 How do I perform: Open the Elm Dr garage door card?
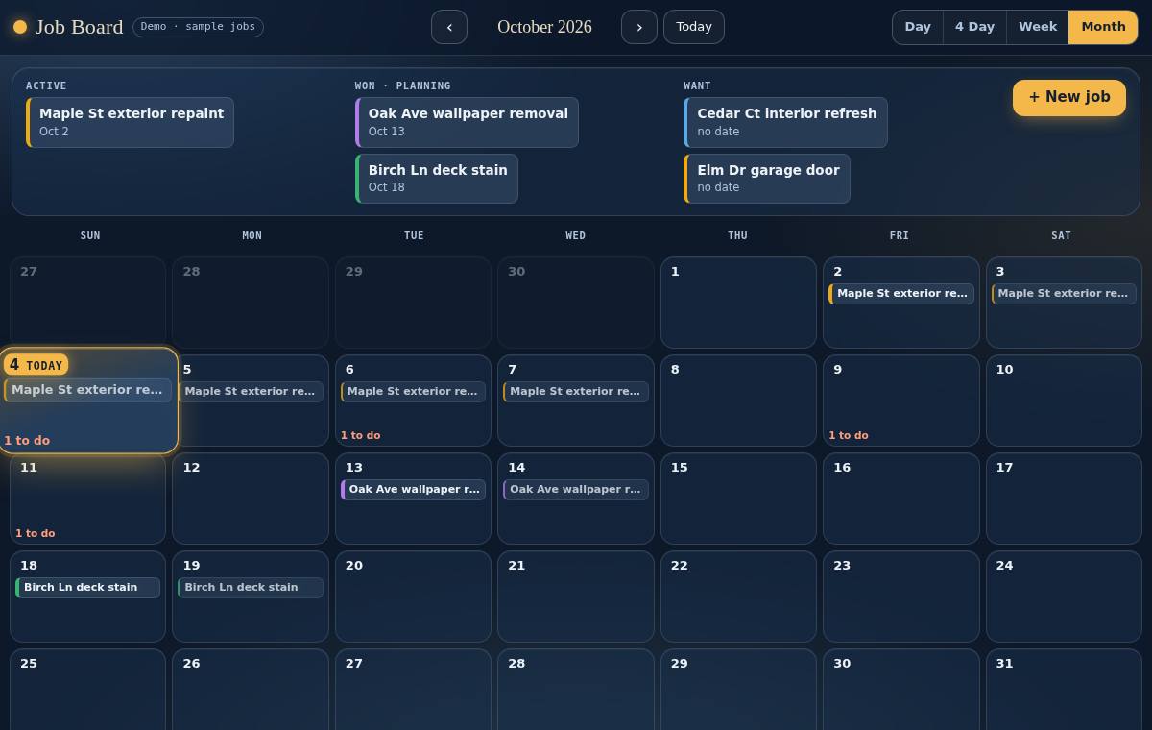(x=767, y=179)
